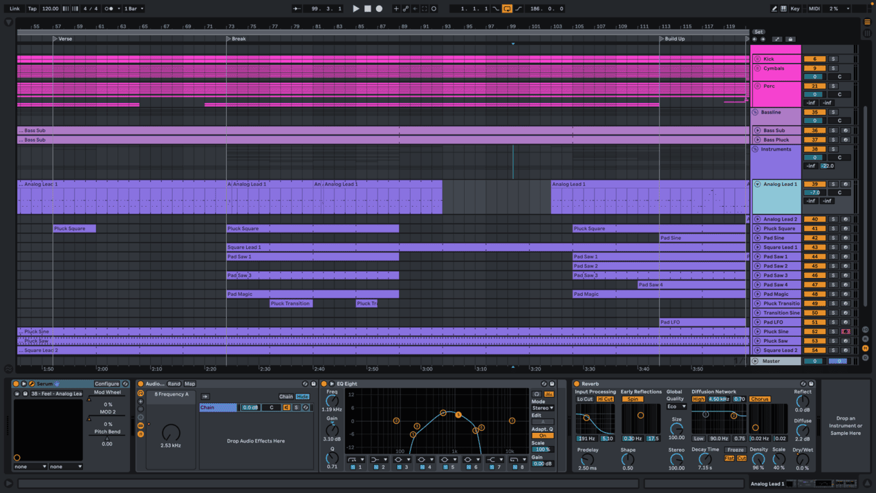Click the Reverb Dry/Wet knob
Screen dimensions: 876x493
(x=802, y=458)
